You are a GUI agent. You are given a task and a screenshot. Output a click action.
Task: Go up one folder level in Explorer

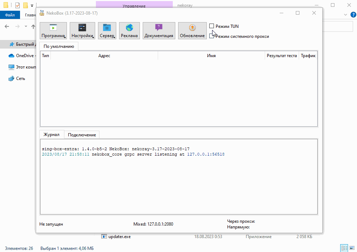click(x=33, y=26)
